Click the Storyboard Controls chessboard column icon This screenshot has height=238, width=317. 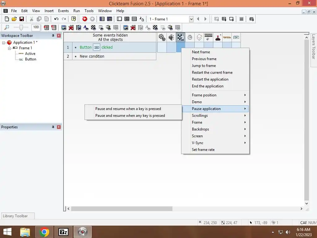pyautogui.click(x=180, y=37)
